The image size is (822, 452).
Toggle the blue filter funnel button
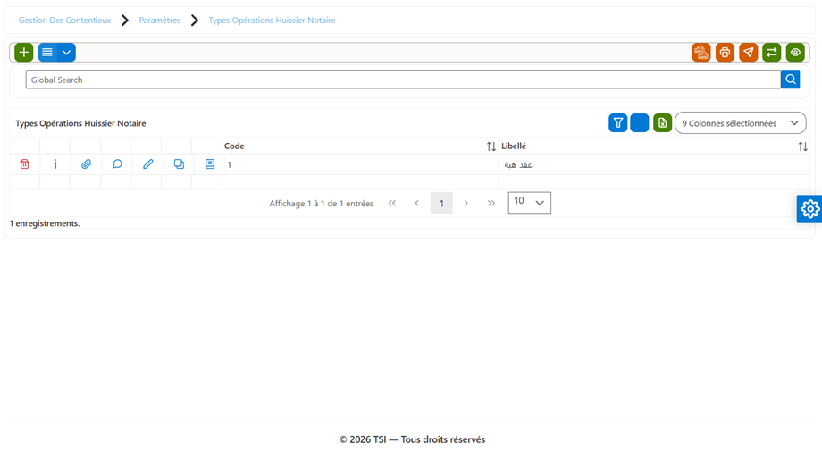(618, 123)
